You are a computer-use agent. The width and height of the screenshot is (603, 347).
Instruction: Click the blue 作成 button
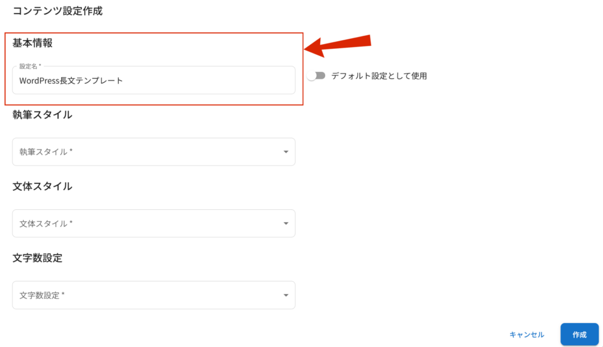click(579, 334)
